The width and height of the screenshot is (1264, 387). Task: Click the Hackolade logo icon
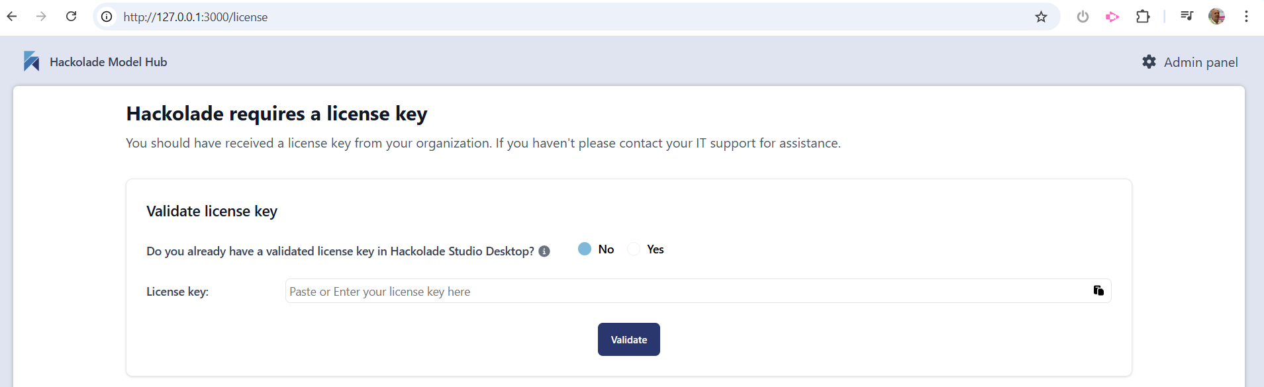(31, 62)
